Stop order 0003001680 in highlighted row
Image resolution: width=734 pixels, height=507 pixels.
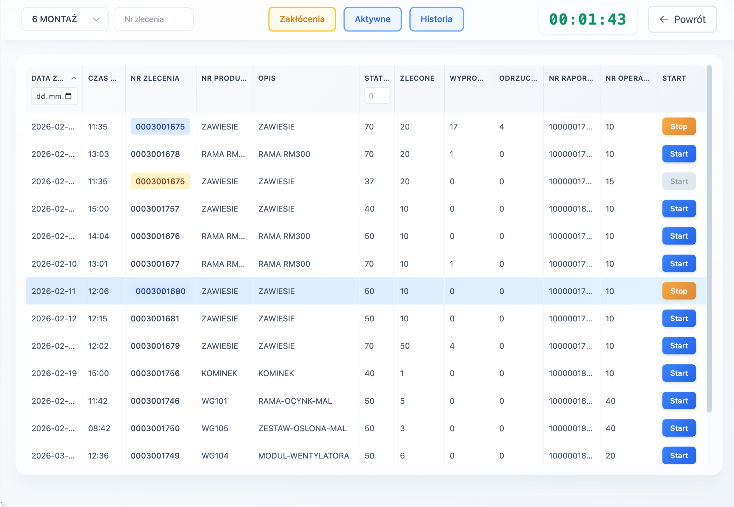tap(678, 291)
